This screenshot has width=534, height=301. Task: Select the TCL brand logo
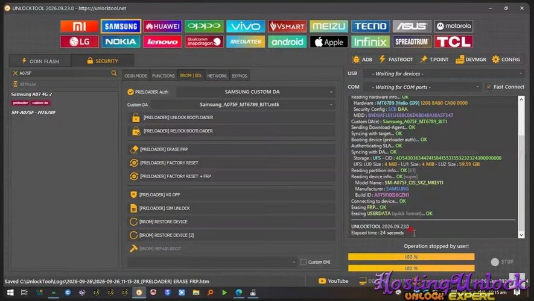coord(454,42)
